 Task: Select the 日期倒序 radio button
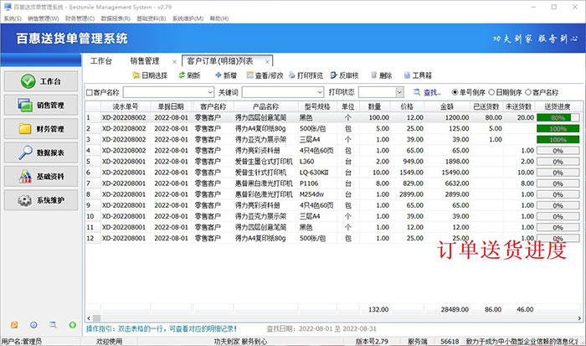point(492,92)
